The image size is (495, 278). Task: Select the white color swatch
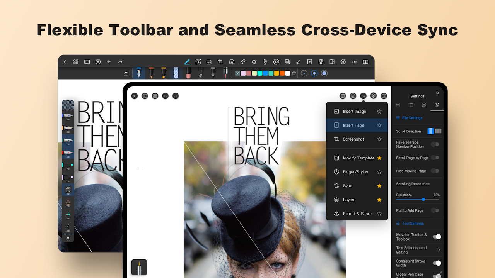287,73
